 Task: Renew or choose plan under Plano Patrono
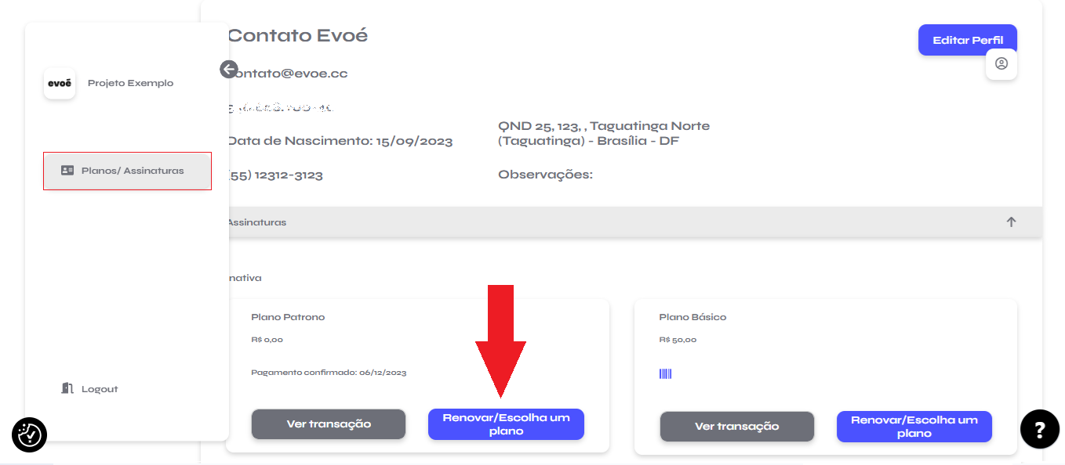(506, 424)
